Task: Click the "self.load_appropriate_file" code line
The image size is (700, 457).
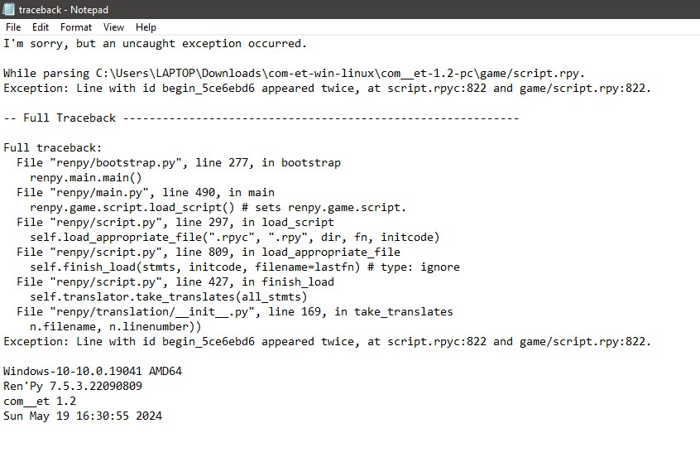Action: 234,238
